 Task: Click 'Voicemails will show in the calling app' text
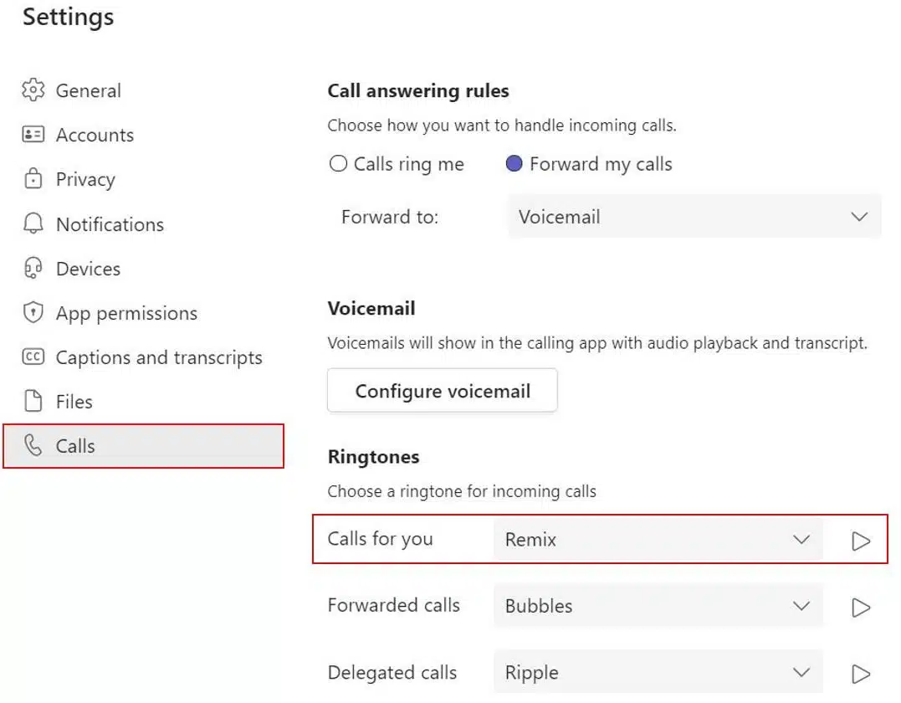pos(597,343)
